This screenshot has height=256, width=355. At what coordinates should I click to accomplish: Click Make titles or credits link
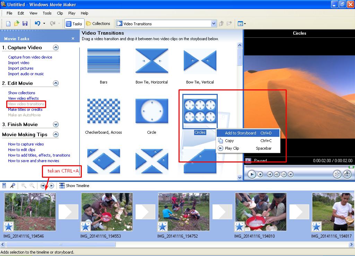25,109
